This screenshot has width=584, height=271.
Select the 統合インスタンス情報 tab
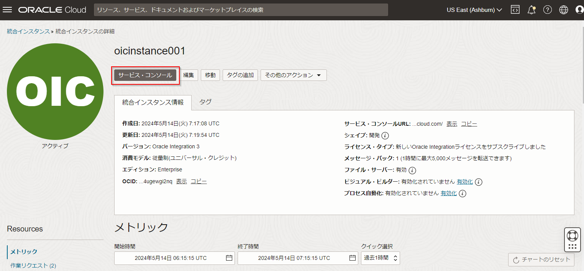coord(153,102)
